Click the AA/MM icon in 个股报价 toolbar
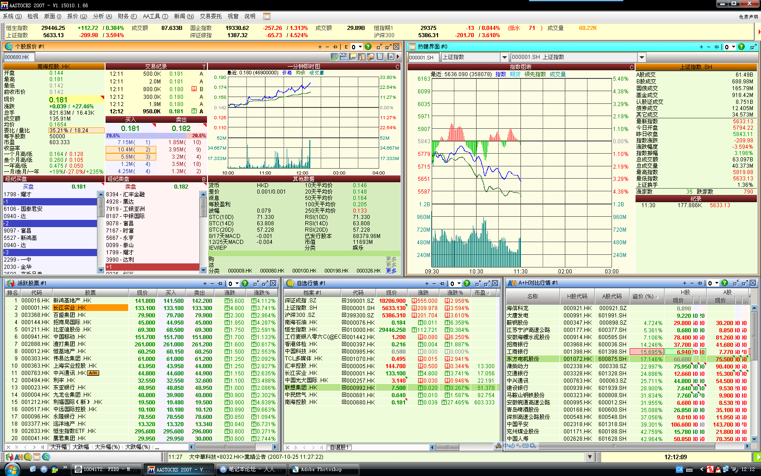761x476 pixels. click(x=343, y=57)
